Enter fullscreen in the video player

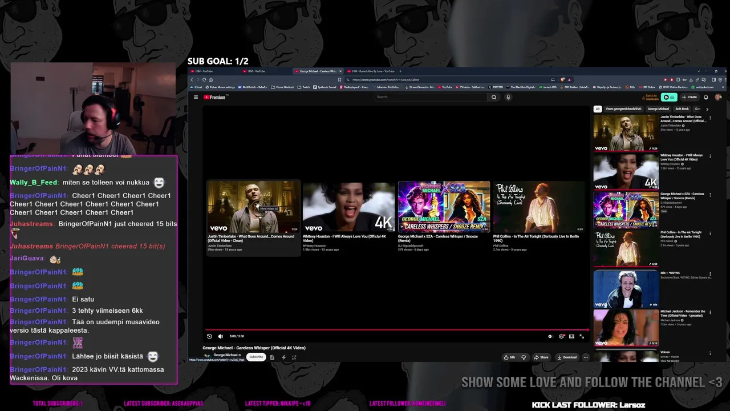pos(582,336)
